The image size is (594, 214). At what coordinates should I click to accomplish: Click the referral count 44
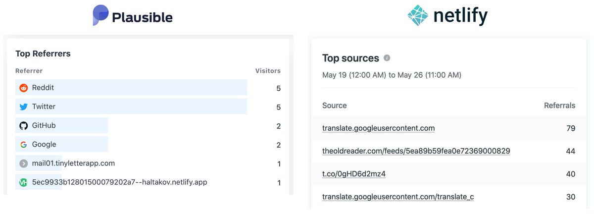[571, 151]
